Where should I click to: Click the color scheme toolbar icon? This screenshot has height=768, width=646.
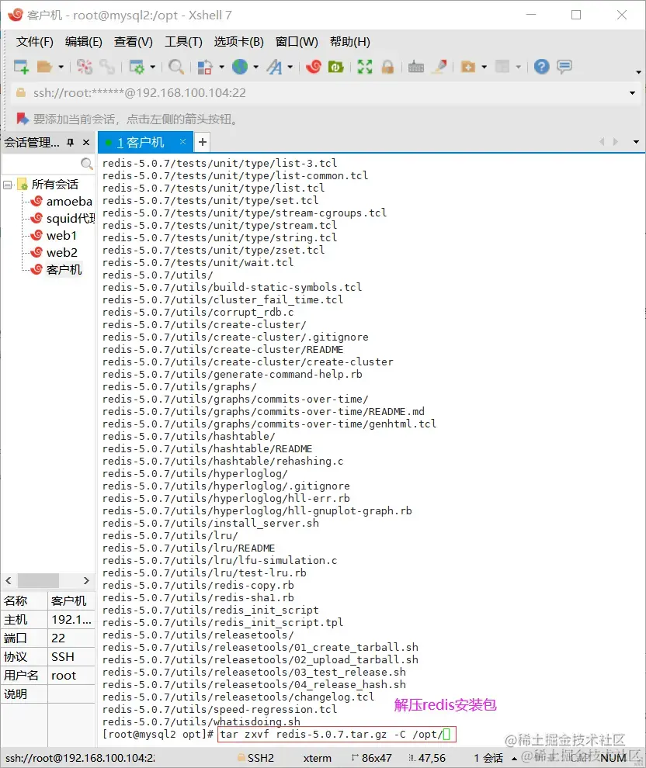(204, 67)
